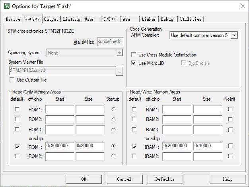Click the System Viewer File path field
This screenshot has width=249, height=187.
click(x=62, y=71)
